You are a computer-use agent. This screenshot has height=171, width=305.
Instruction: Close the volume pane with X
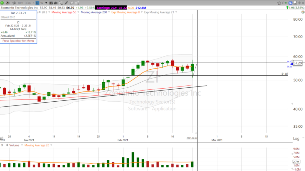[x=2, y=145]
